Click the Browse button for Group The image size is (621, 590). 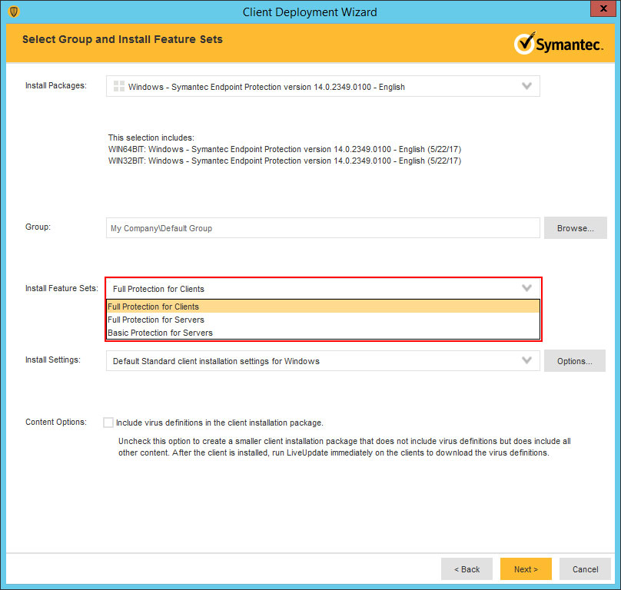[575, 227]
